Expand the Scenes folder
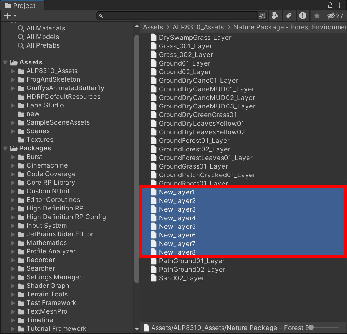The image size is (347, 334). [13, 131]
